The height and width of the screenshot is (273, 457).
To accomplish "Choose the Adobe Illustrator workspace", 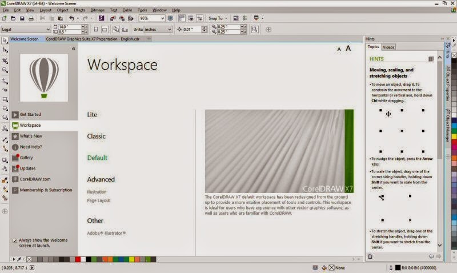I will pos(106,233).
